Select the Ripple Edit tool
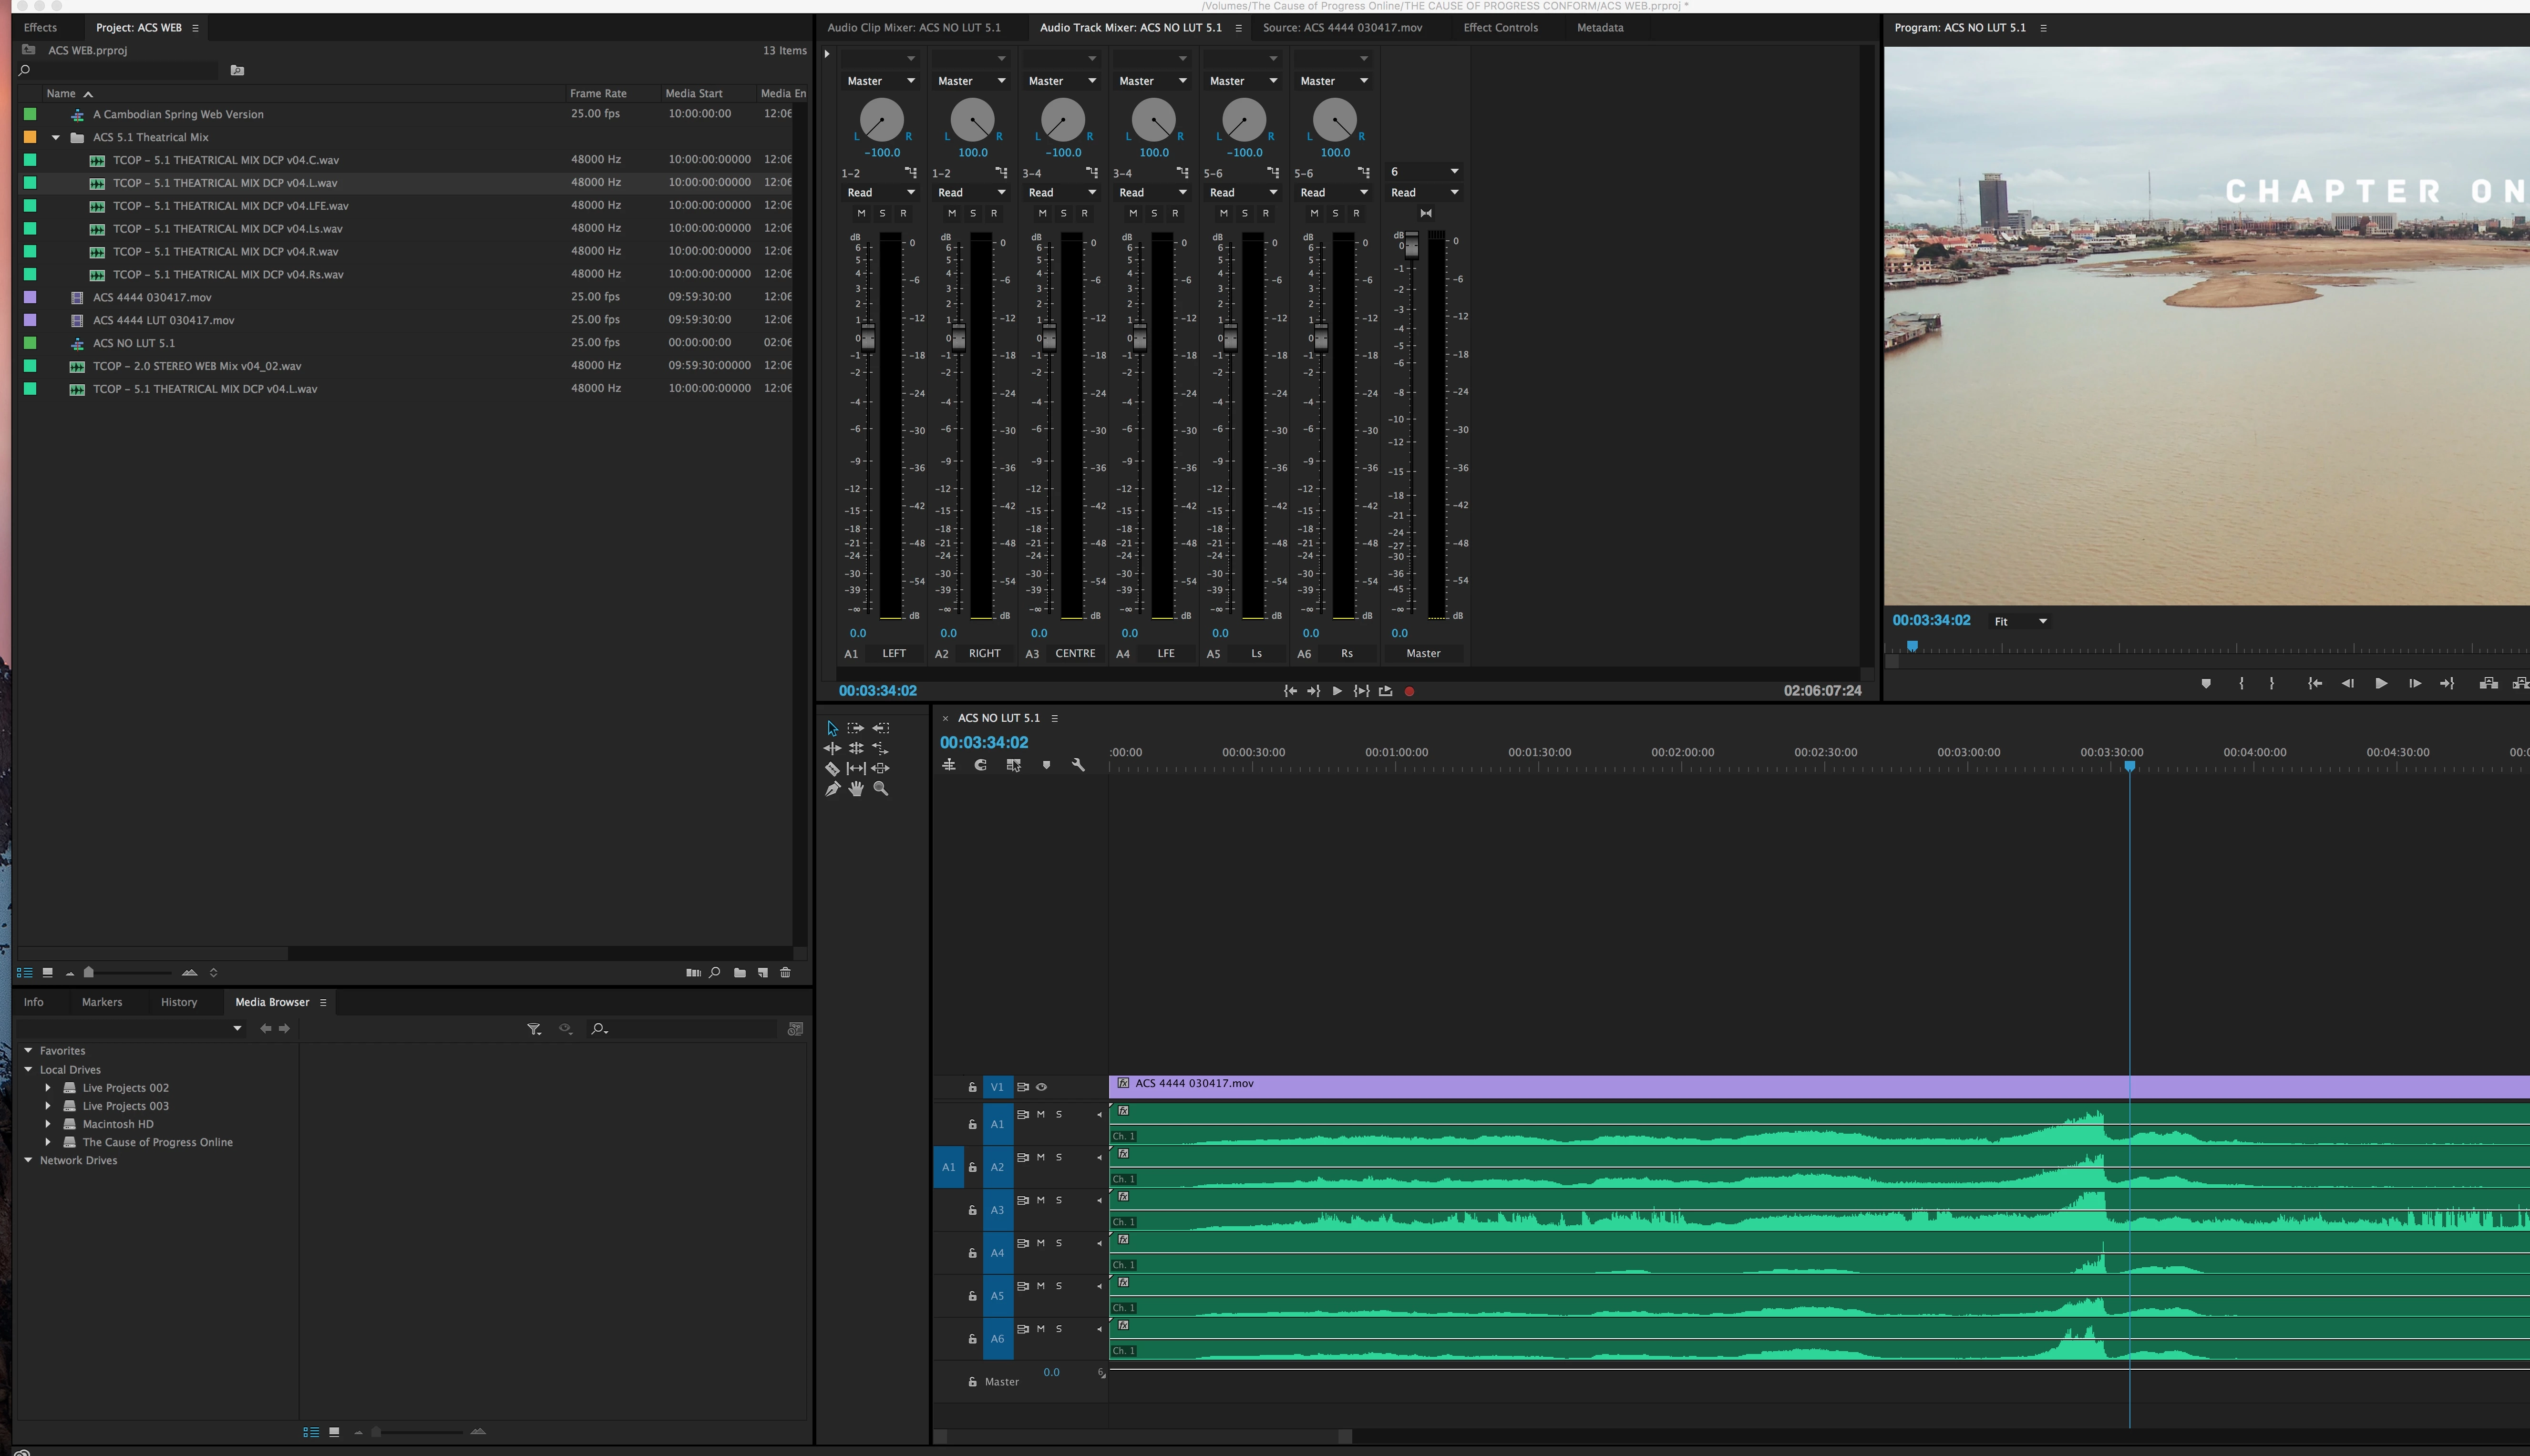 coord(832,748)
